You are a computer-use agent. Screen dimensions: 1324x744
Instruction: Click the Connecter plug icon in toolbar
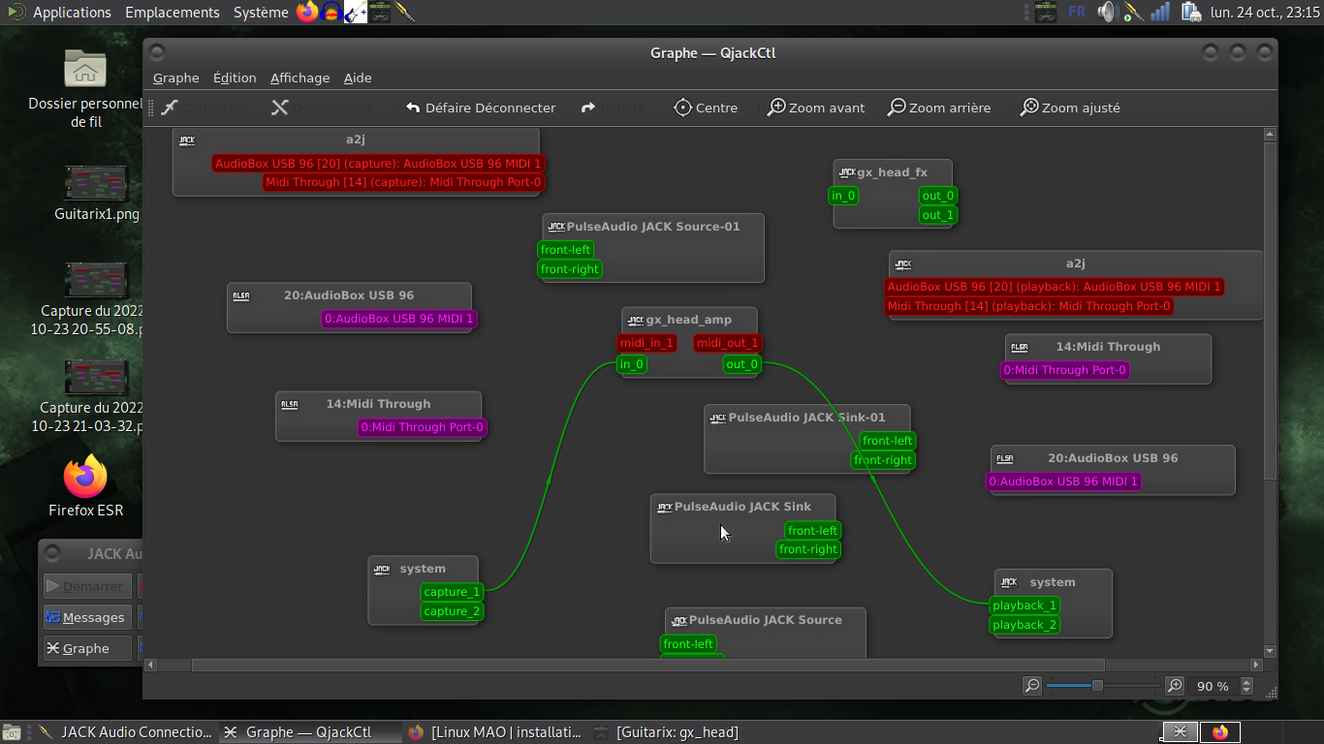pyautogui.click(x=170, y=108)
